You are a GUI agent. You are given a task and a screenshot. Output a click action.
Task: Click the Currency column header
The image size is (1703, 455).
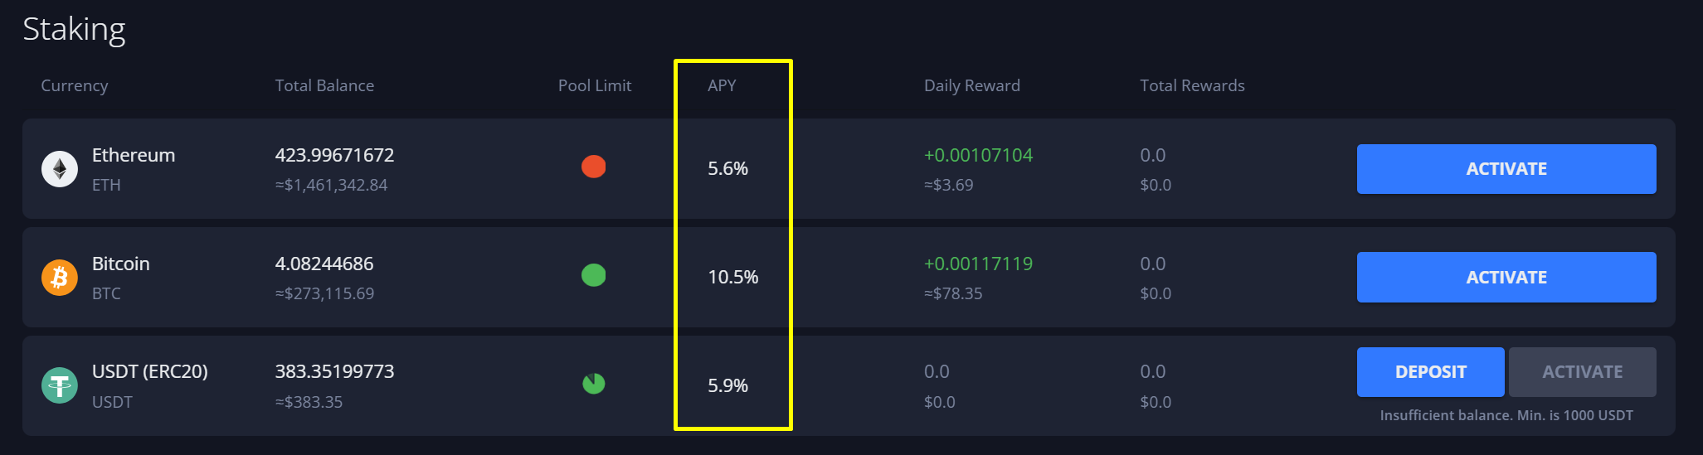75,85
